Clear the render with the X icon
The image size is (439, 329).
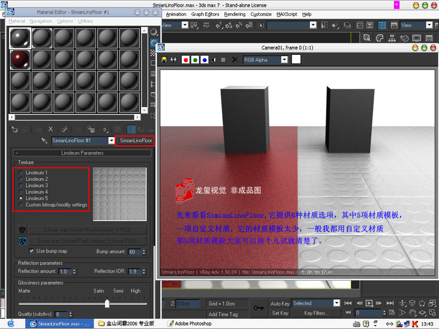pos(235,60)
